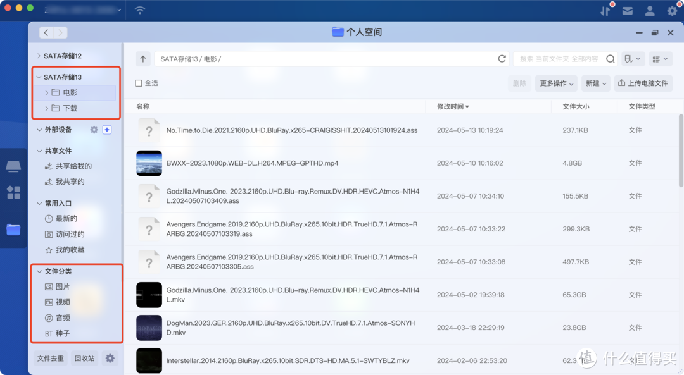Click the 个人空间 folder icon in title bar
This screenshot has width=684, height=375.
(338, 32)
